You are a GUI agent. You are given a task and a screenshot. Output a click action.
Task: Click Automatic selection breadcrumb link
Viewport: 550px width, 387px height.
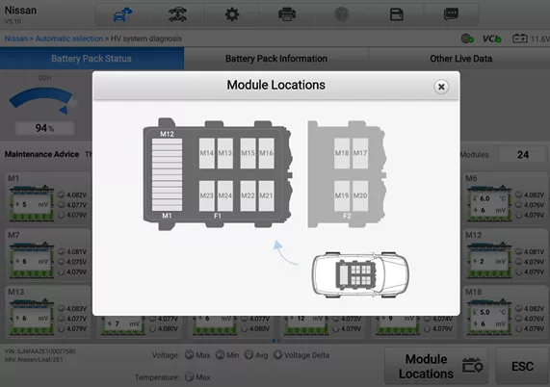[69, 39]
